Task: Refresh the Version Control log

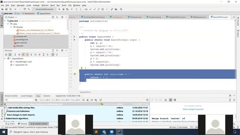Action: point(83,100)
